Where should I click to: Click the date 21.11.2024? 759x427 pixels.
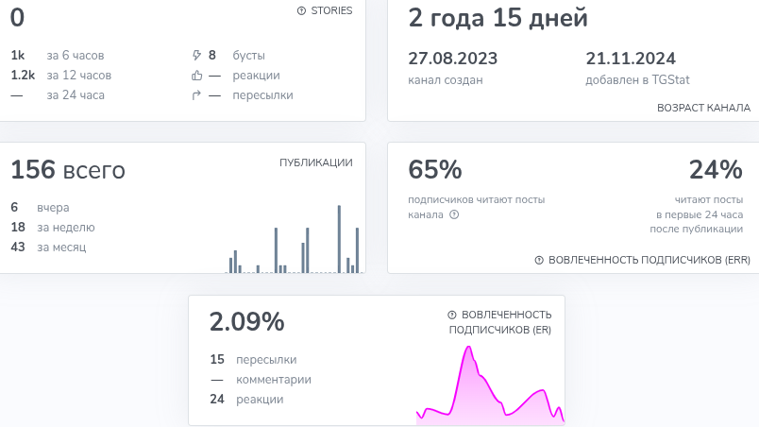pos(631,59)
